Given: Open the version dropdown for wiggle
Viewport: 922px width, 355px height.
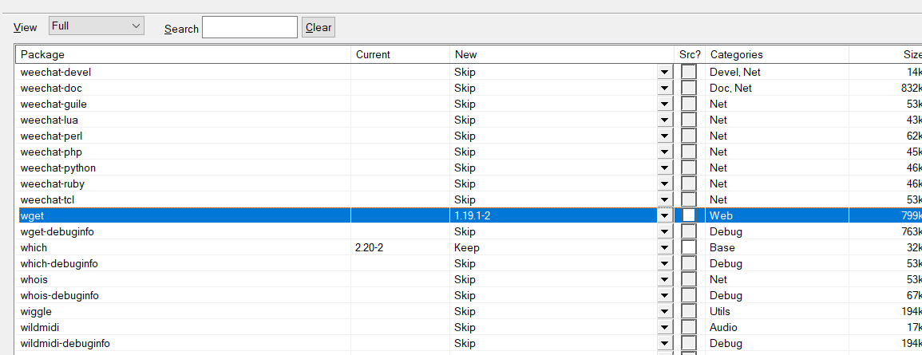Looking at the screenshot, I should (x=665, y=311).
